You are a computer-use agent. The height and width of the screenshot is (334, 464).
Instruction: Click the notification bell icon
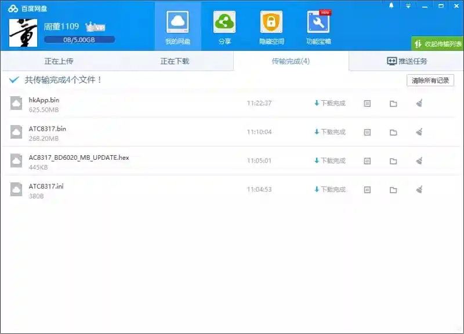(391, 5)
